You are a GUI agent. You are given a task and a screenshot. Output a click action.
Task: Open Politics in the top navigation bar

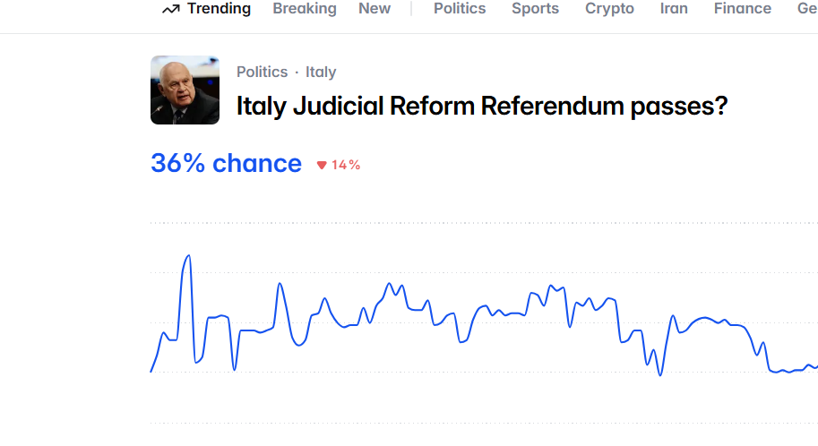click(460, 9)
